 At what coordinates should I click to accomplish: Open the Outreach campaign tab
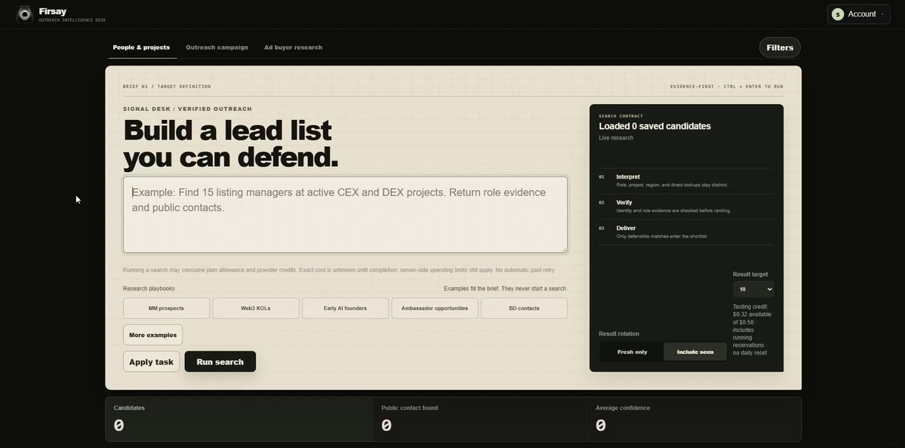coord(217,48)
